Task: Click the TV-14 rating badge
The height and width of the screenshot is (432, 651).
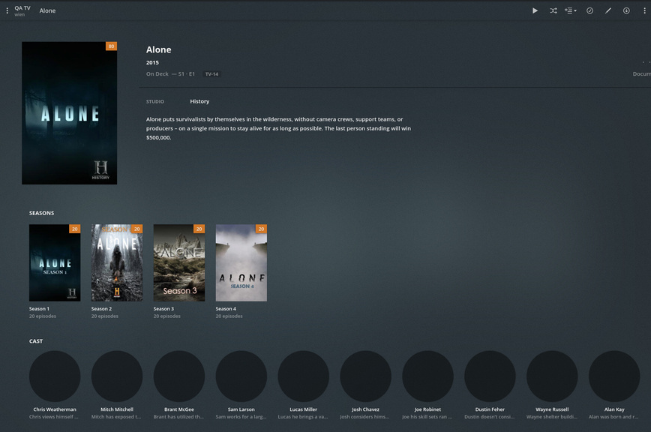Action: (x=211, y=74)
